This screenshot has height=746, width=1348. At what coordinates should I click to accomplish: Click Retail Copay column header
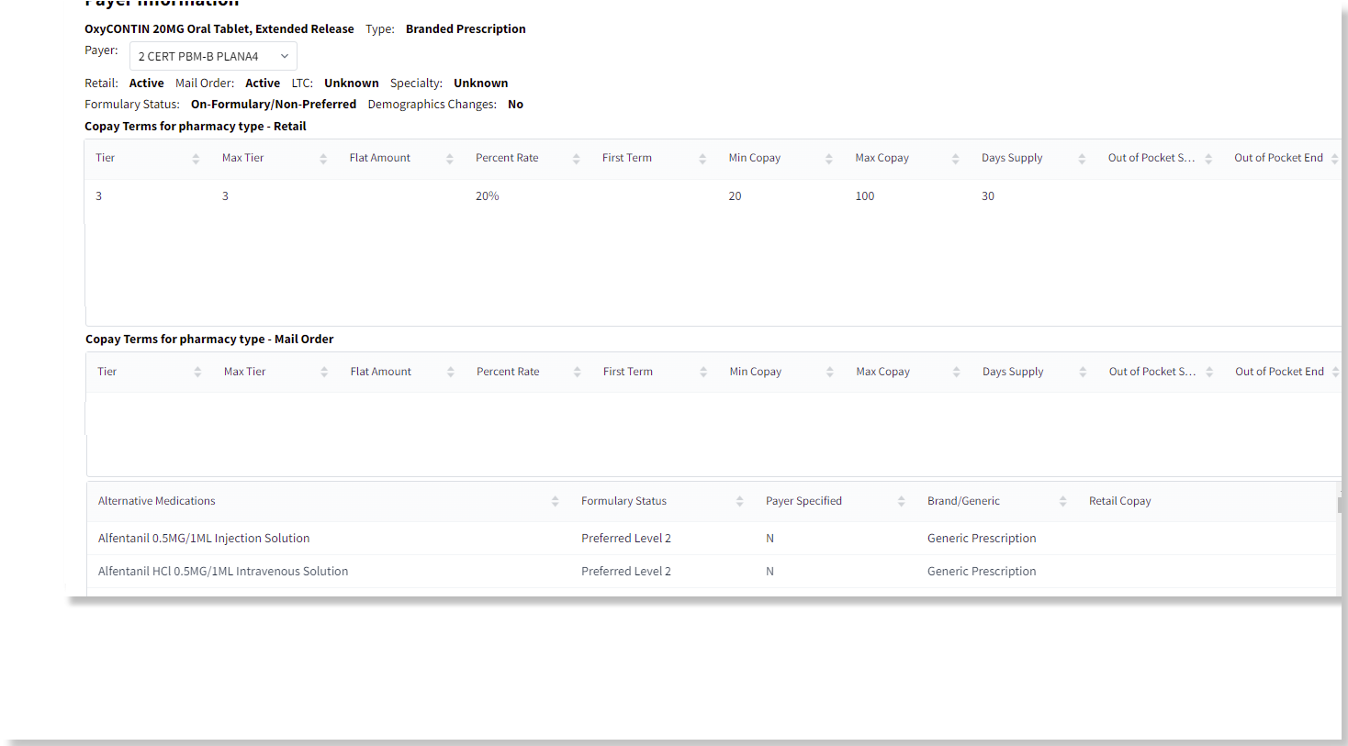tap(1119, 501)
